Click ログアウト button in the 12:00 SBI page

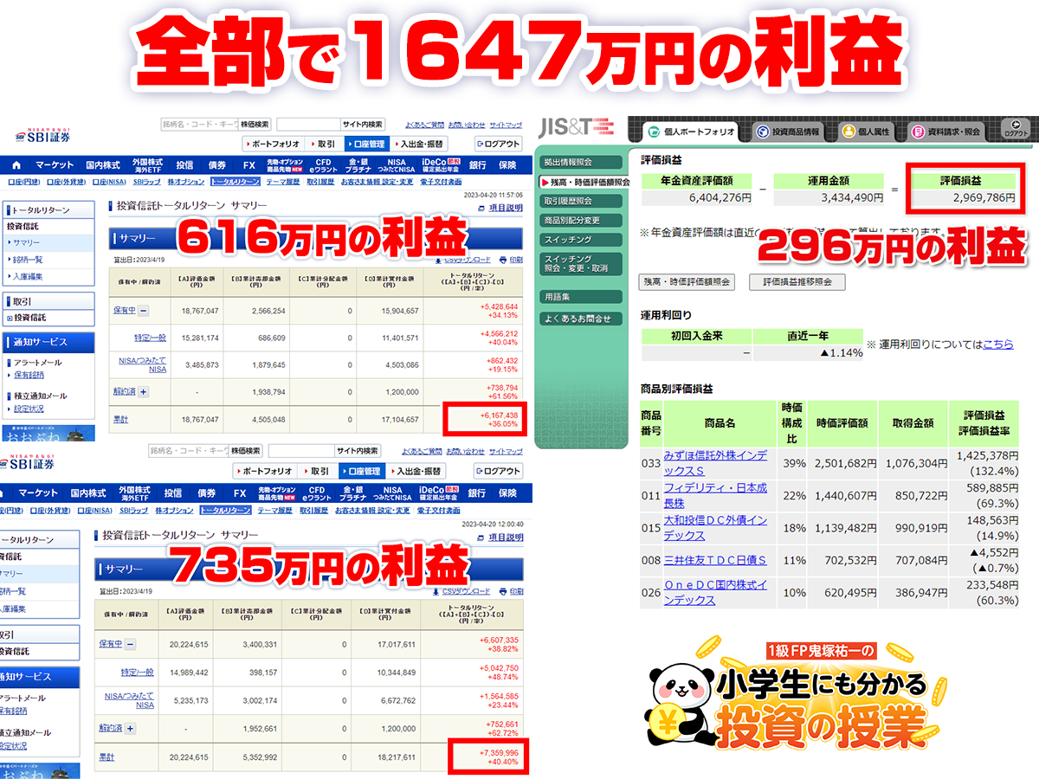point(499,471)
